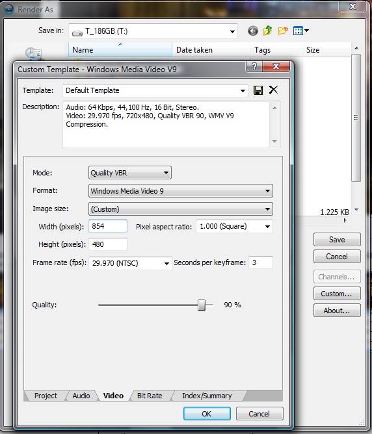Viewport: 372px width, 434px height.
Task: Sort by the Date taken column header
Action: tap(211, 50)
